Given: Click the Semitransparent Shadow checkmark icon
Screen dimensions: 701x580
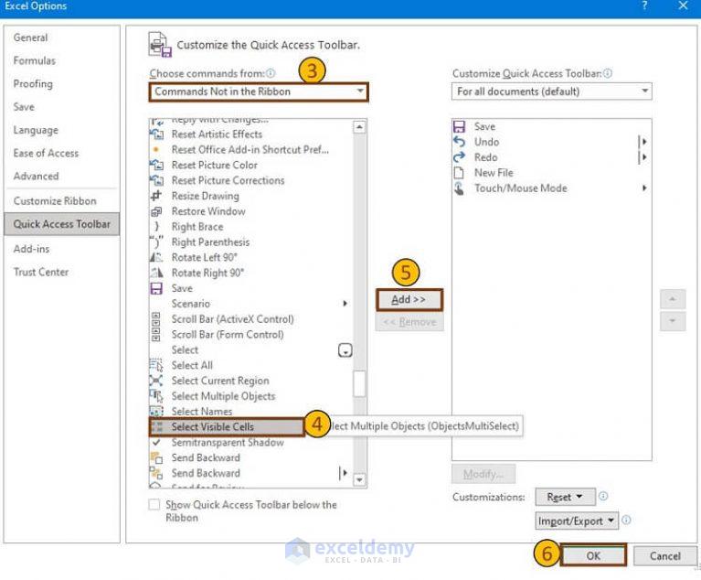Looking at the screenshot, I should 156,442.
